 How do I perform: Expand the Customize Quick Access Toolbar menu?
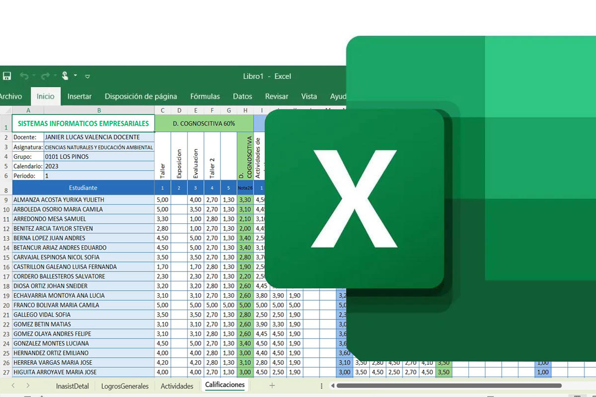pyautogui.click(x=87, y=76)
